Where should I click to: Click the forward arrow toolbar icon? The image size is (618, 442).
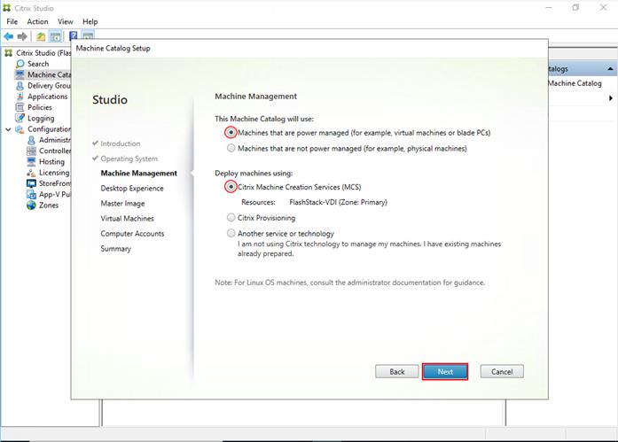pos(22,36)
